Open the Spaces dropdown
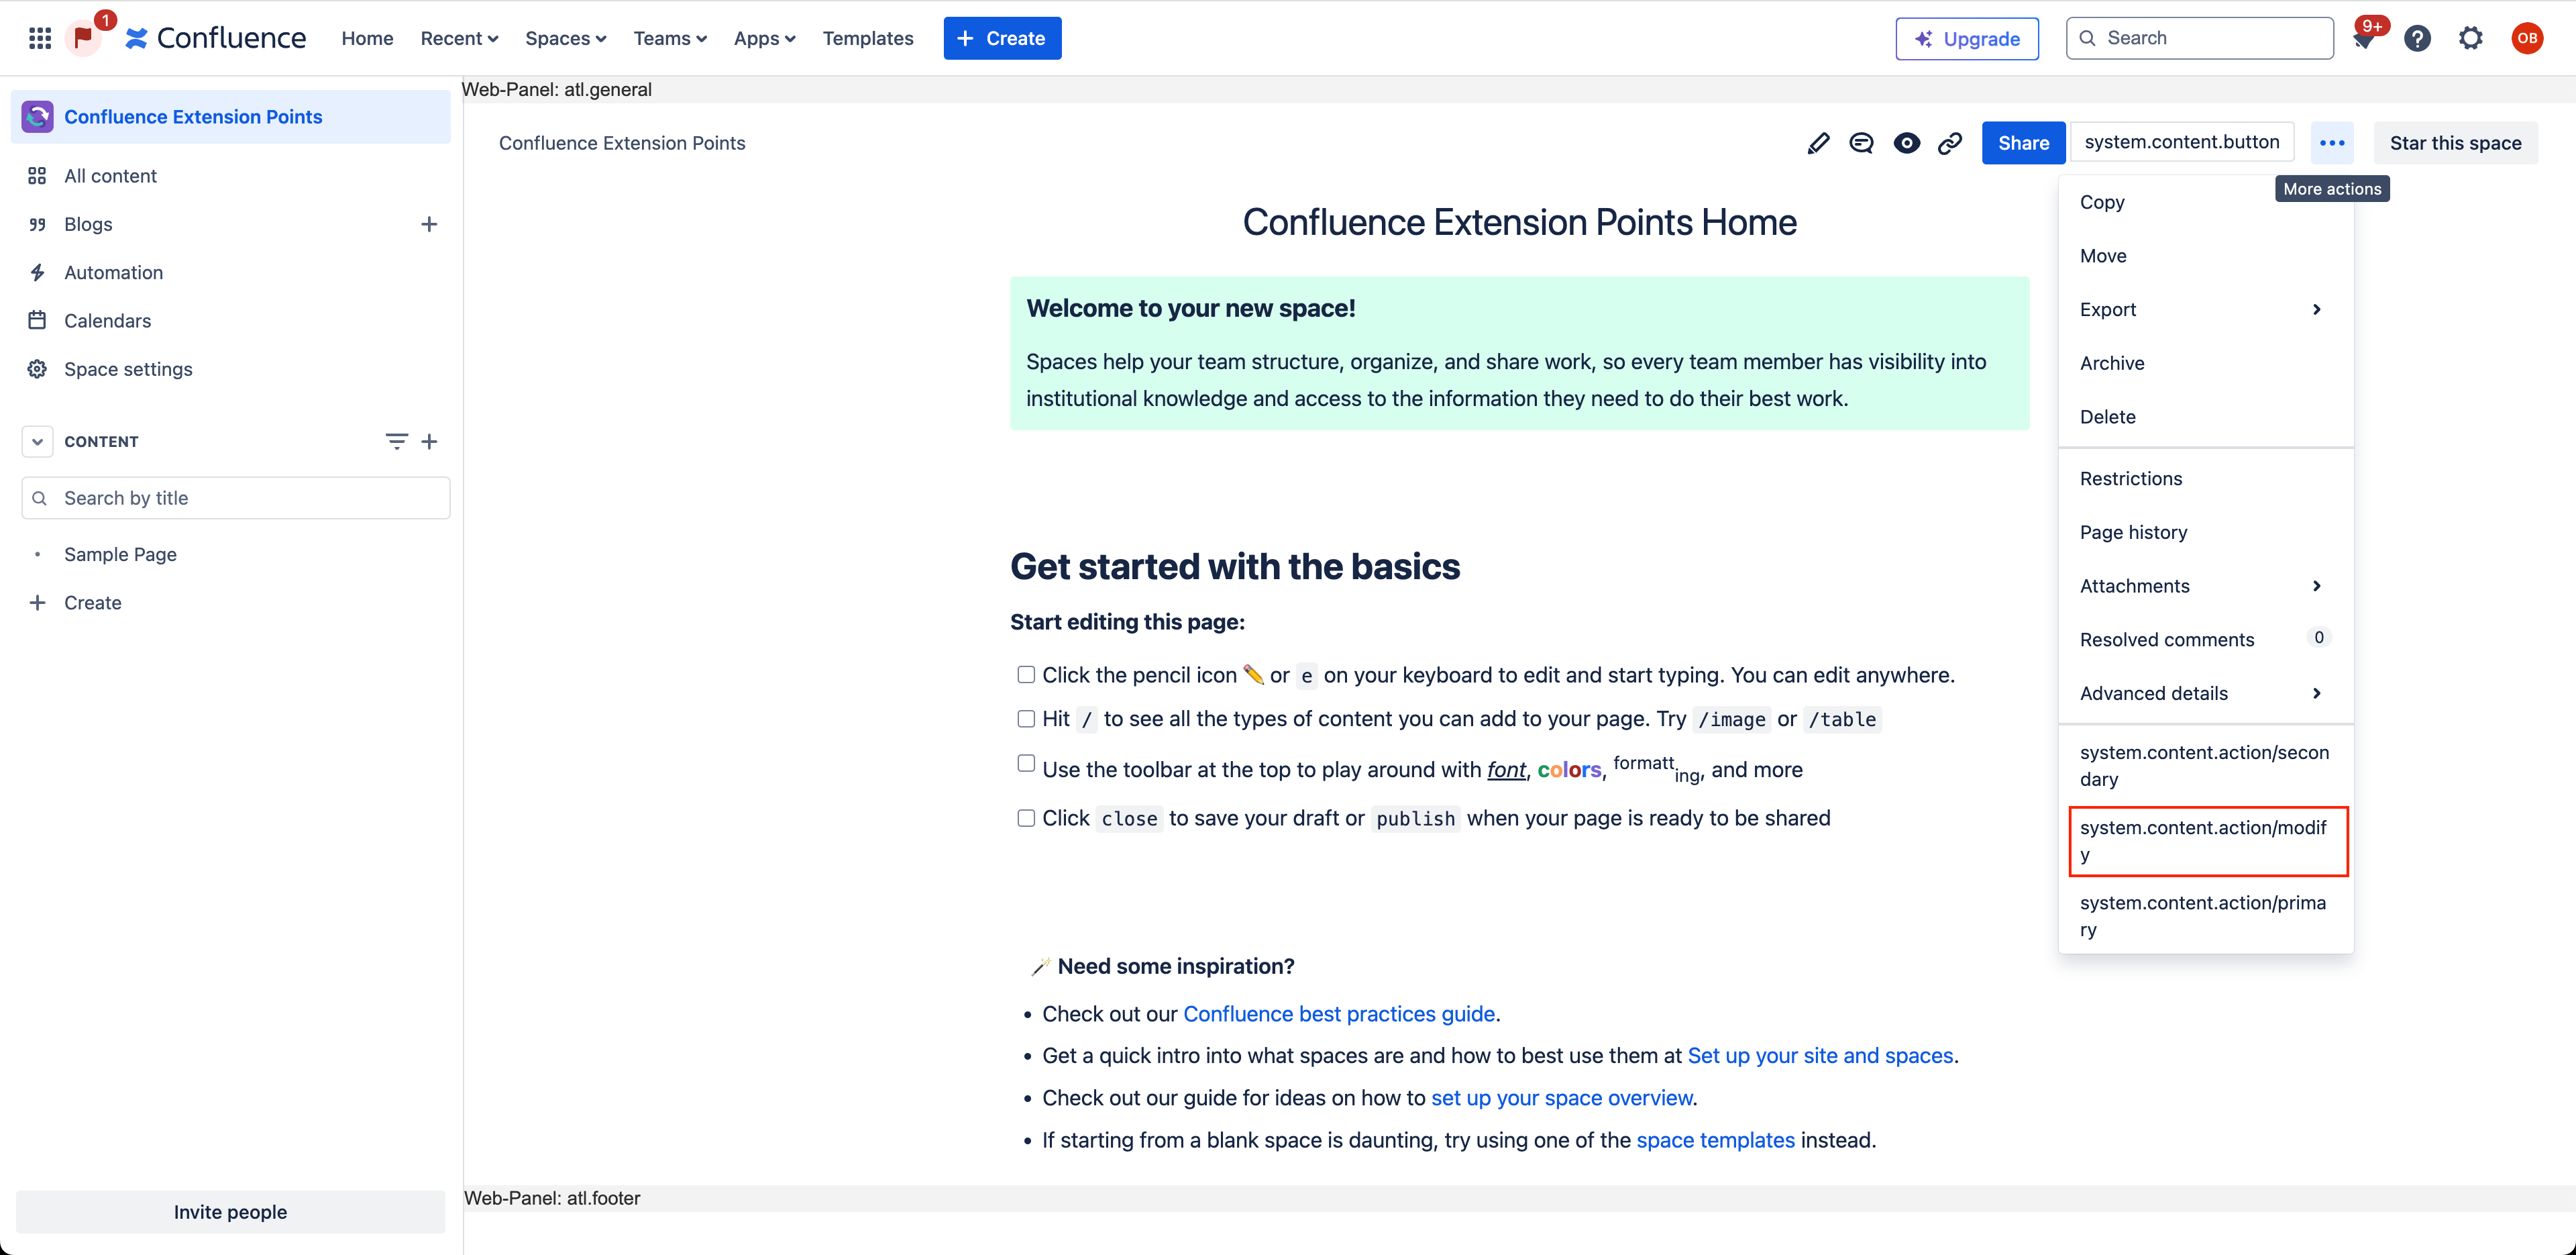 [x=566, y=38]
